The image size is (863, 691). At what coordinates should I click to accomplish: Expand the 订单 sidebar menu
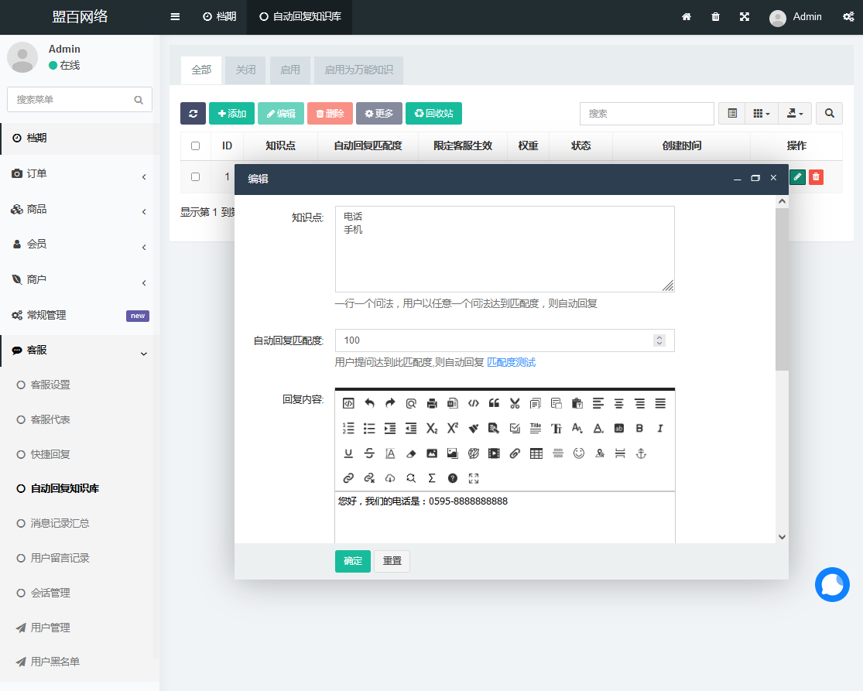pyautogui.click(x=79, y=174)
